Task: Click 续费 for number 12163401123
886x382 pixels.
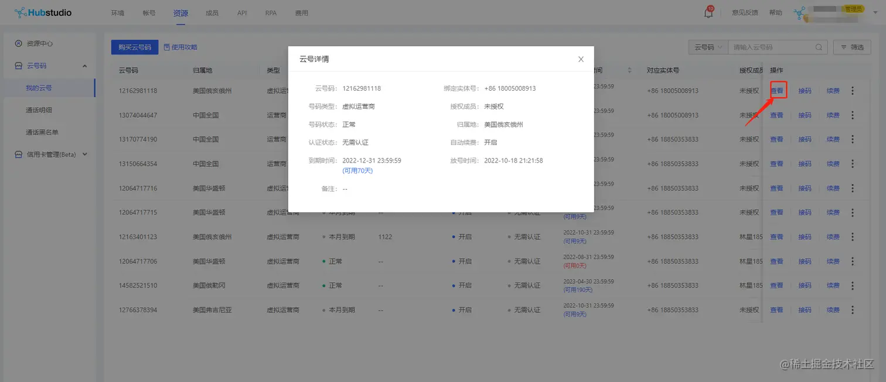Action: pos(833,237)
